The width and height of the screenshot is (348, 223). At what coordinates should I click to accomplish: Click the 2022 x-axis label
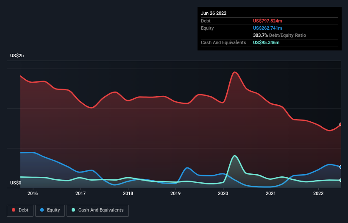pyautogui.click(x=318, y=193)
